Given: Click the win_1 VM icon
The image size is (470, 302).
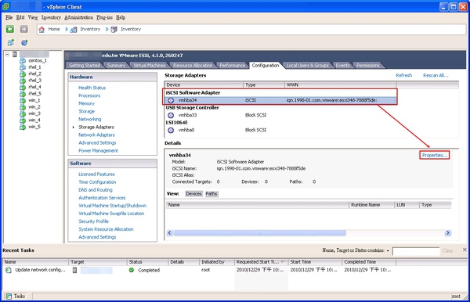Looking at the screenshot, I should click(23, 100).
